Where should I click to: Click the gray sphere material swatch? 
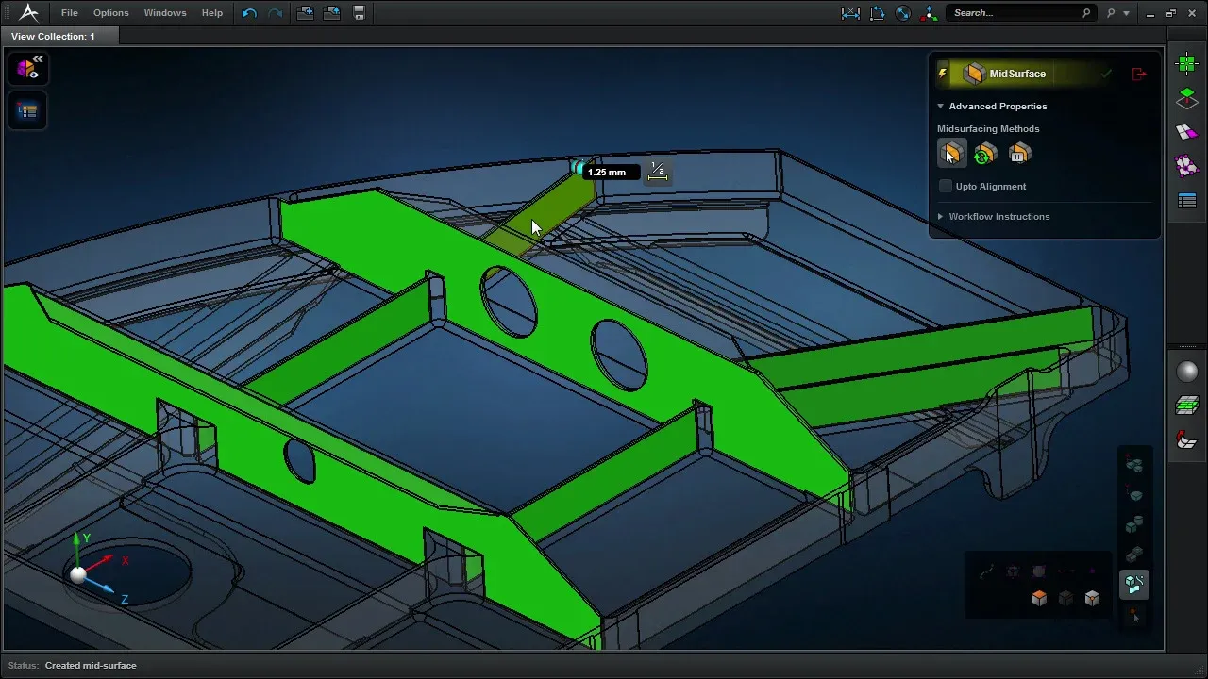pos(1187,372)
